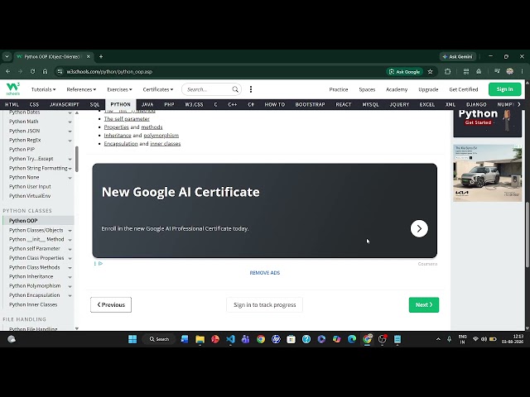Open the self parameter link
The width and height of the screenshot is (530, 397).
[x=127, y=119]
